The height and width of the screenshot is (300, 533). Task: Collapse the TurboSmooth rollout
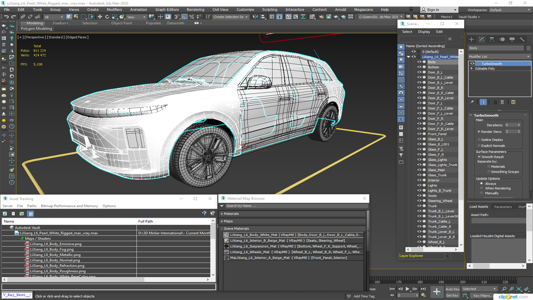coord(471,115)
